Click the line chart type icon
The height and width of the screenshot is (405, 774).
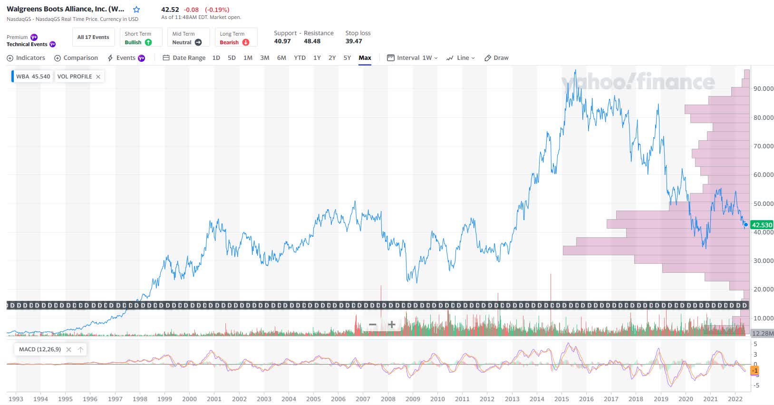point(450,58)
